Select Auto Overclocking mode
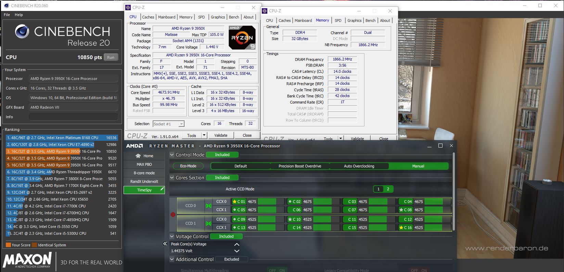The height and width of the screenshot is (272, 564). click(x=359, y=166)
